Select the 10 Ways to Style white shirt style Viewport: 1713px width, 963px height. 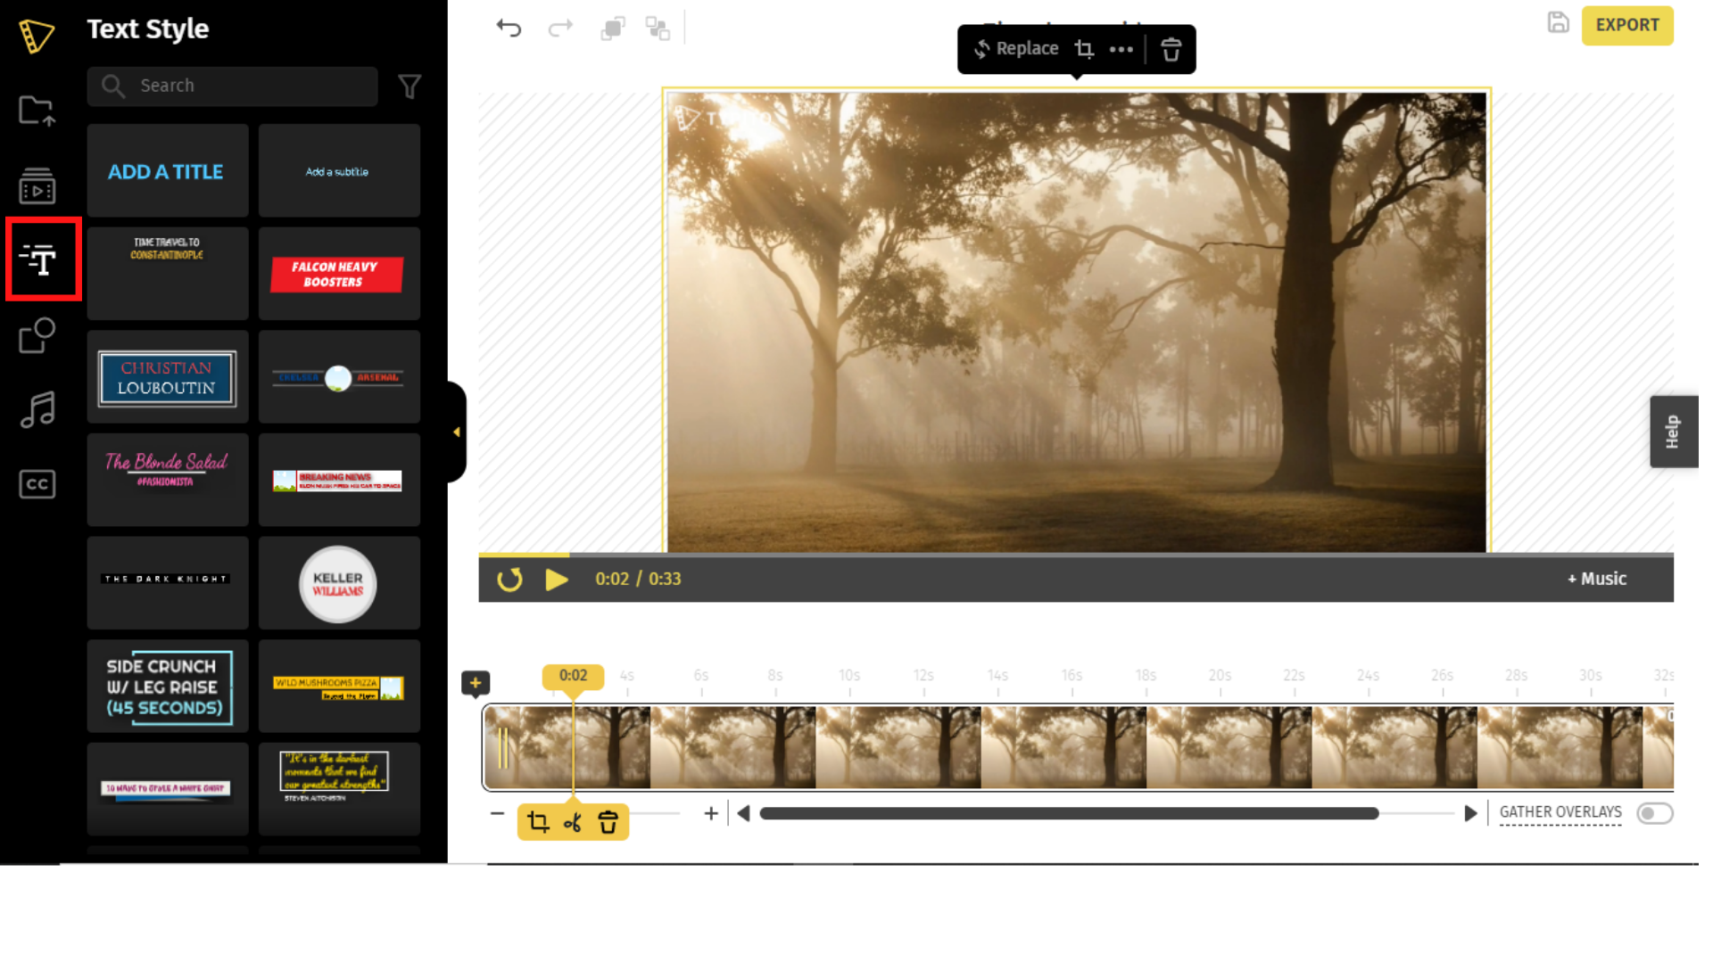tap(168, 789)
